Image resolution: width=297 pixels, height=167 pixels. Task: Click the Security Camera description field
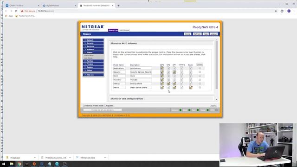pyautogui.click(x=141, y=72)
